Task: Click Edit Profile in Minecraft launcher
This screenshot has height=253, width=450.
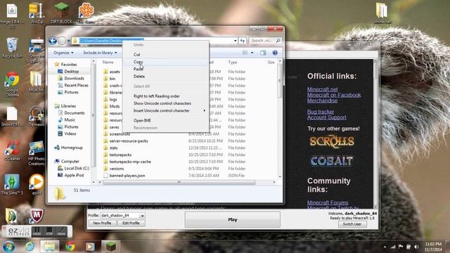Action: (x=131, y=223)
